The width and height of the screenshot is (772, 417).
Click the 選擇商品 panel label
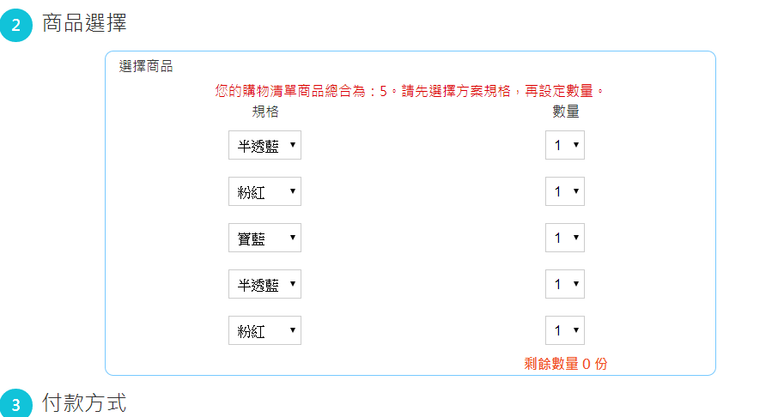tap(146, 66)
